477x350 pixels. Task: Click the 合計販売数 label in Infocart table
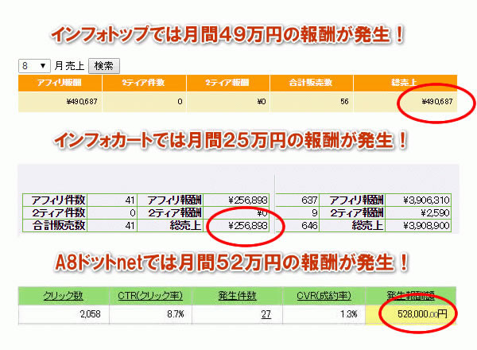pyautogui.click(x=58, y=226)
